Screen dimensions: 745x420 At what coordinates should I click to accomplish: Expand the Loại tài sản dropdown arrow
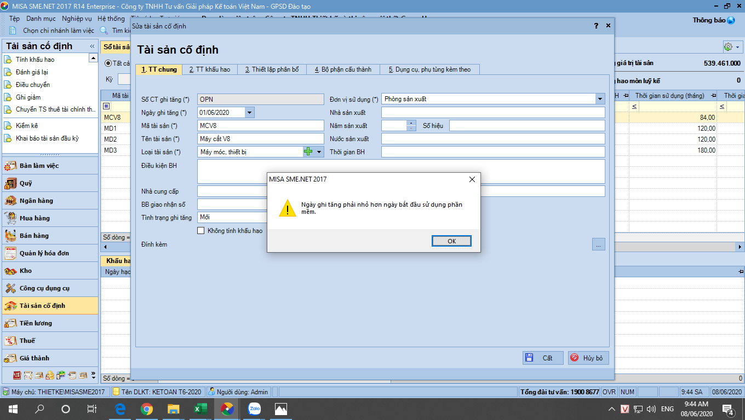click(319, 152)
